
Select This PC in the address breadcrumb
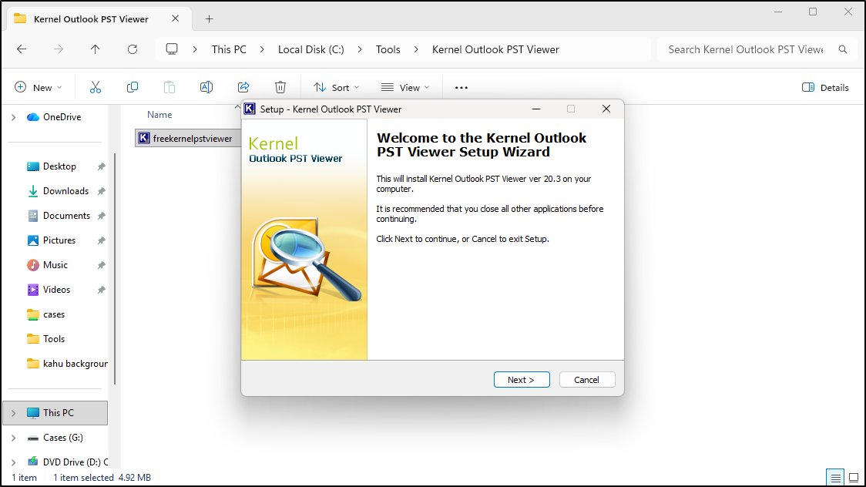(229, 49)
